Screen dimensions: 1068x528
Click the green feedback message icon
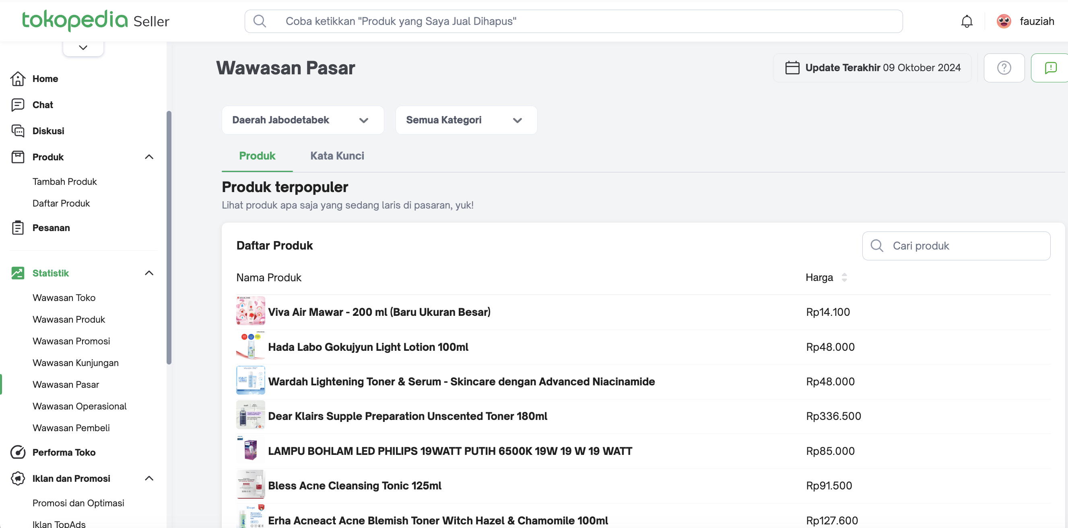pos(1050,68)
